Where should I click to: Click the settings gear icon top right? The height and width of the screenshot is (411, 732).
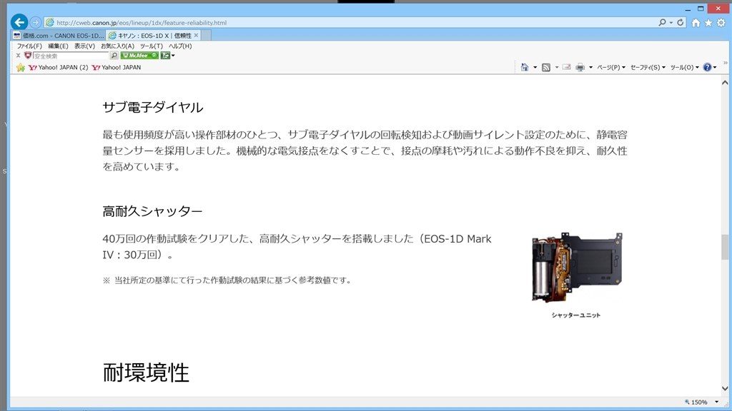click(721, 22)
